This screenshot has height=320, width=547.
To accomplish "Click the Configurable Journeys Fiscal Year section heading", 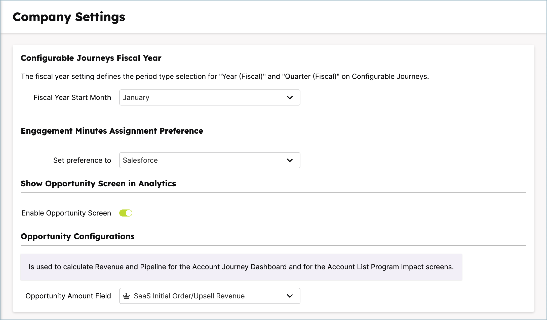I will coord(91,58).
